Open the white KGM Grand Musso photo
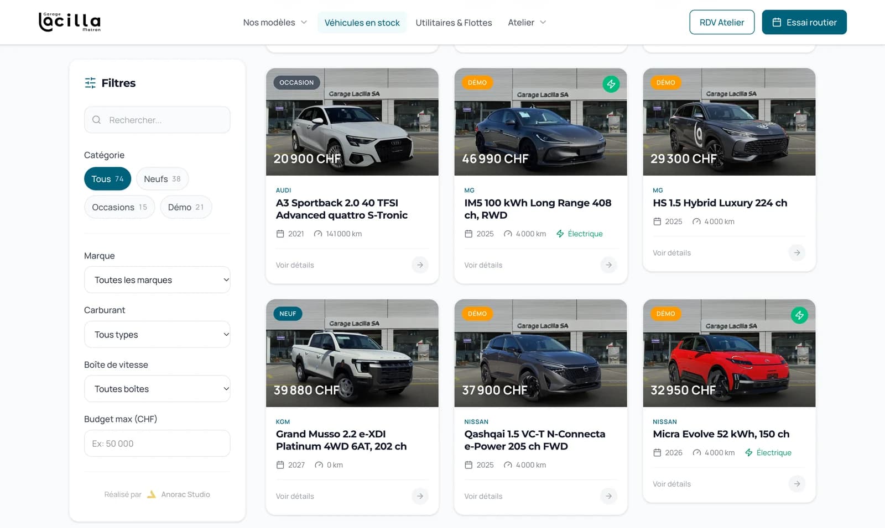This screenshot has width=885, height=528. [x=352, y=353]
